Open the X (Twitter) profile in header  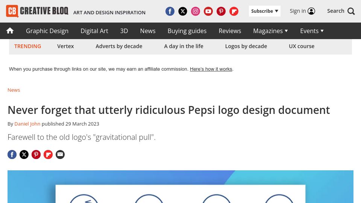[183, 11]
